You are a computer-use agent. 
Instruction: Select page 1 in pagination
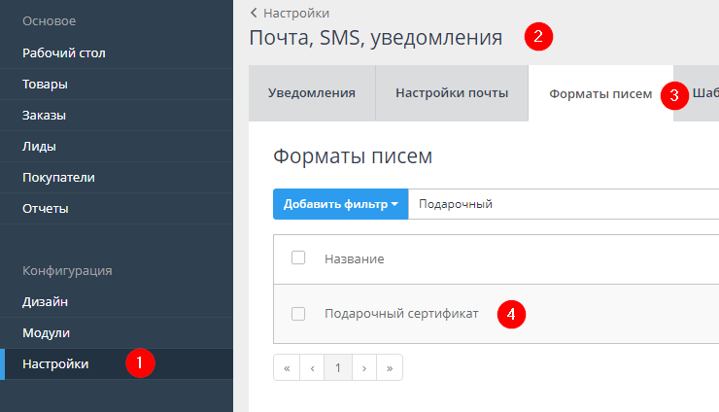pos(337,368)
